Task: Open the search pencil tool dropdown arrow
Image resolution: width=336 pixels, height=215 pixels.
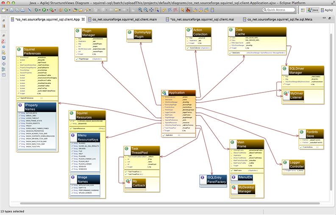Action: [x=90, y=10]
